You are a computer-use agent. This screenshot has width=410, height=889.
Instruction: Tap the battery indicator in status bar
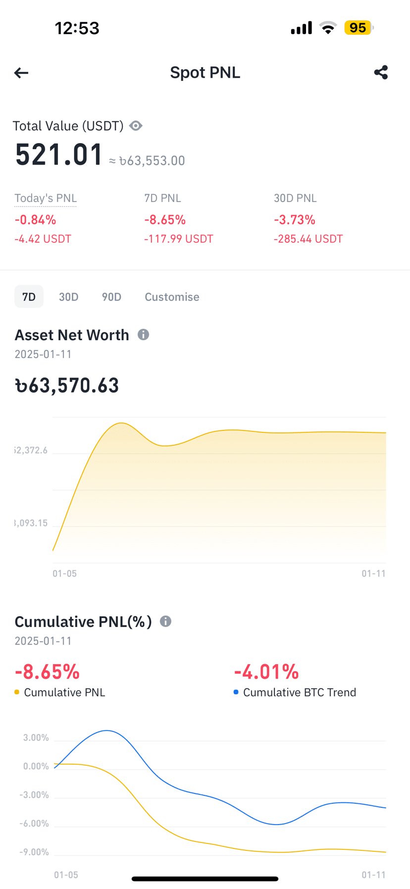(359, 28)
